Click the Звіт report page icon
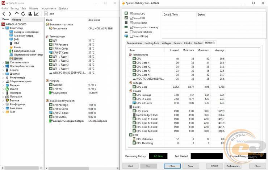The width and height of the screenshot is (268, 170). 46,14
